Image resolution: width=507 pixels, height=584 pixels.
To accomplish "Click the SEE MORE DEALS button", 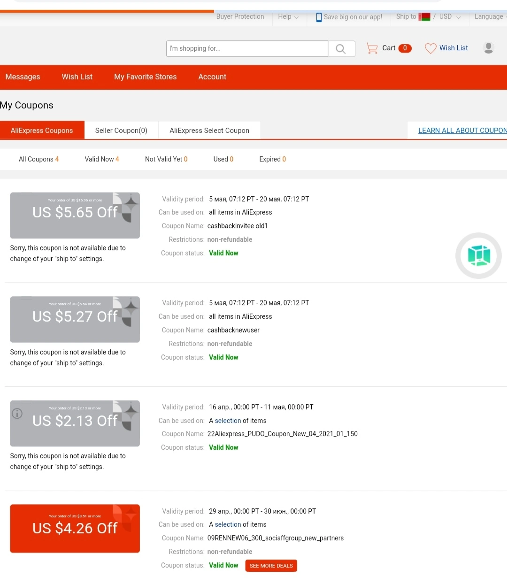I will pos(271,566).
